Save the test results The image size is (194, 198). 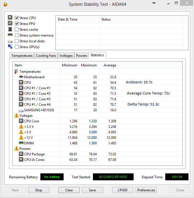[x=92, y=190]
